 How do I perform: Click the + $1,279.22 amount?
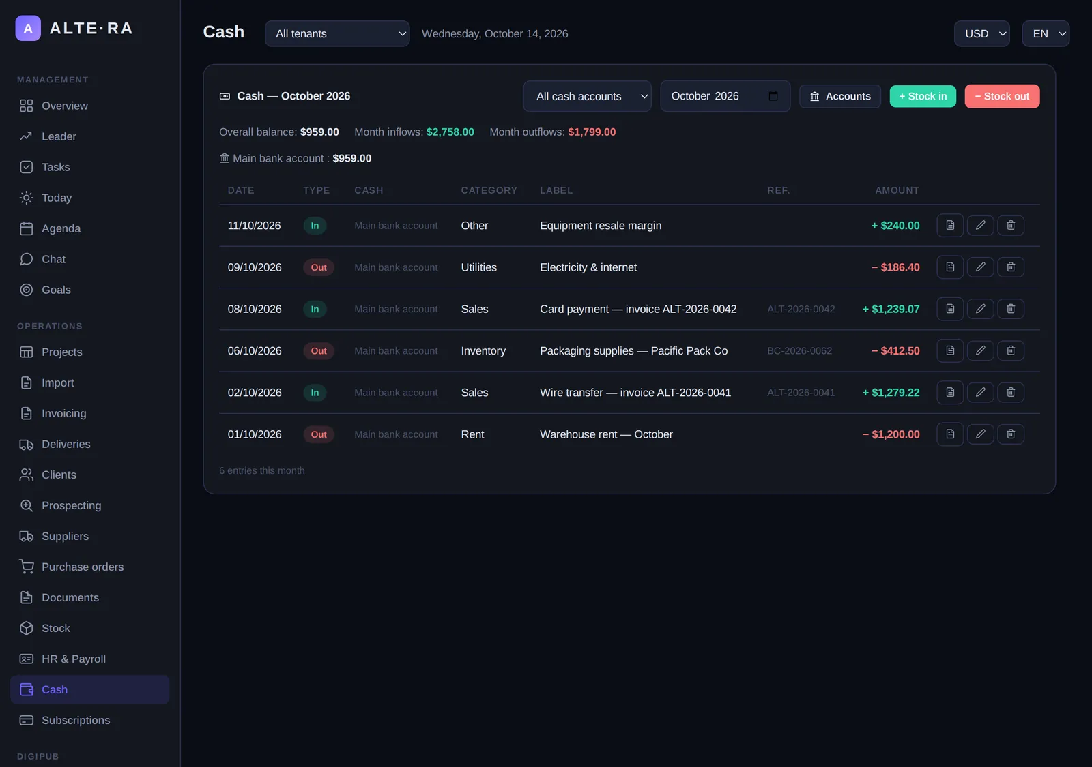pyautogui.click(x=891, y=393)
